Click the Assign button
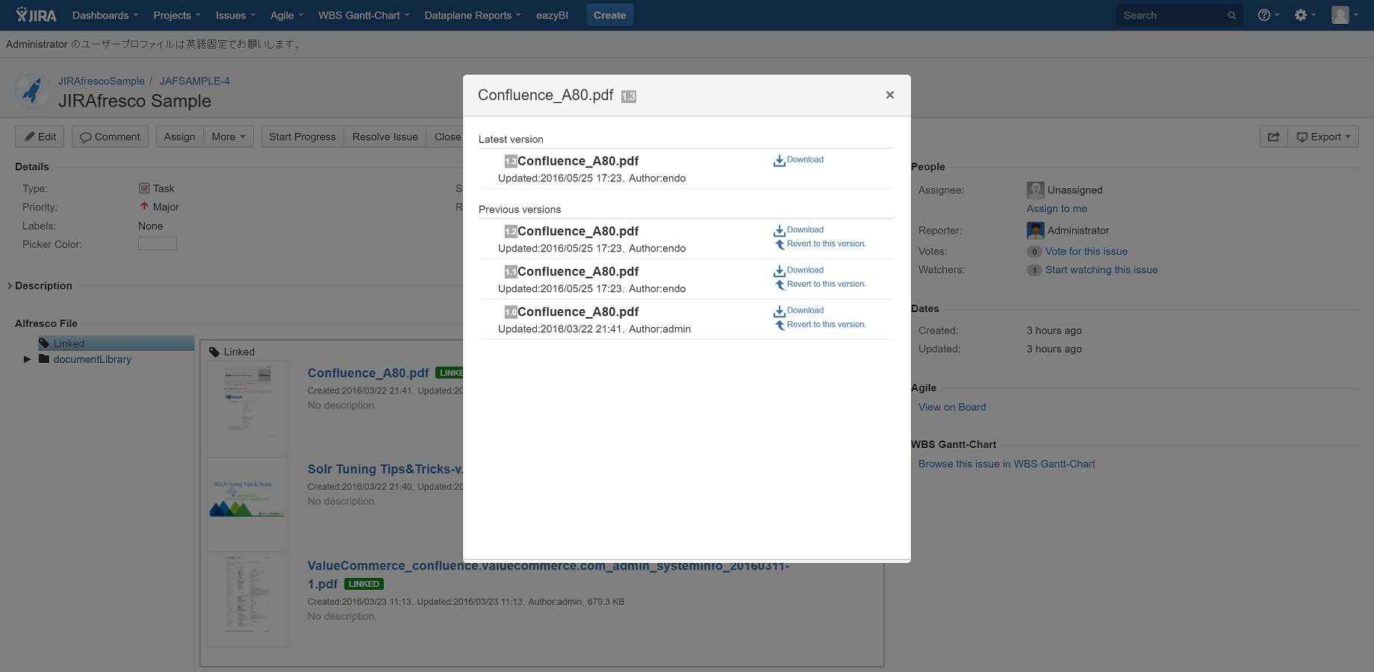Image resolution: width=1374 pixels, height=672 pixels. click(179, 137)
